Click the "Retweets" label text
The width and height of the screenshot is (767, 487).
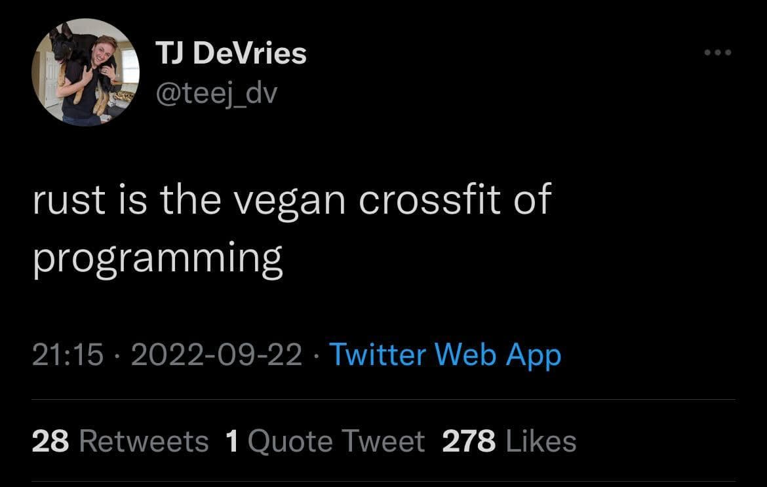(x=144, y=441)
